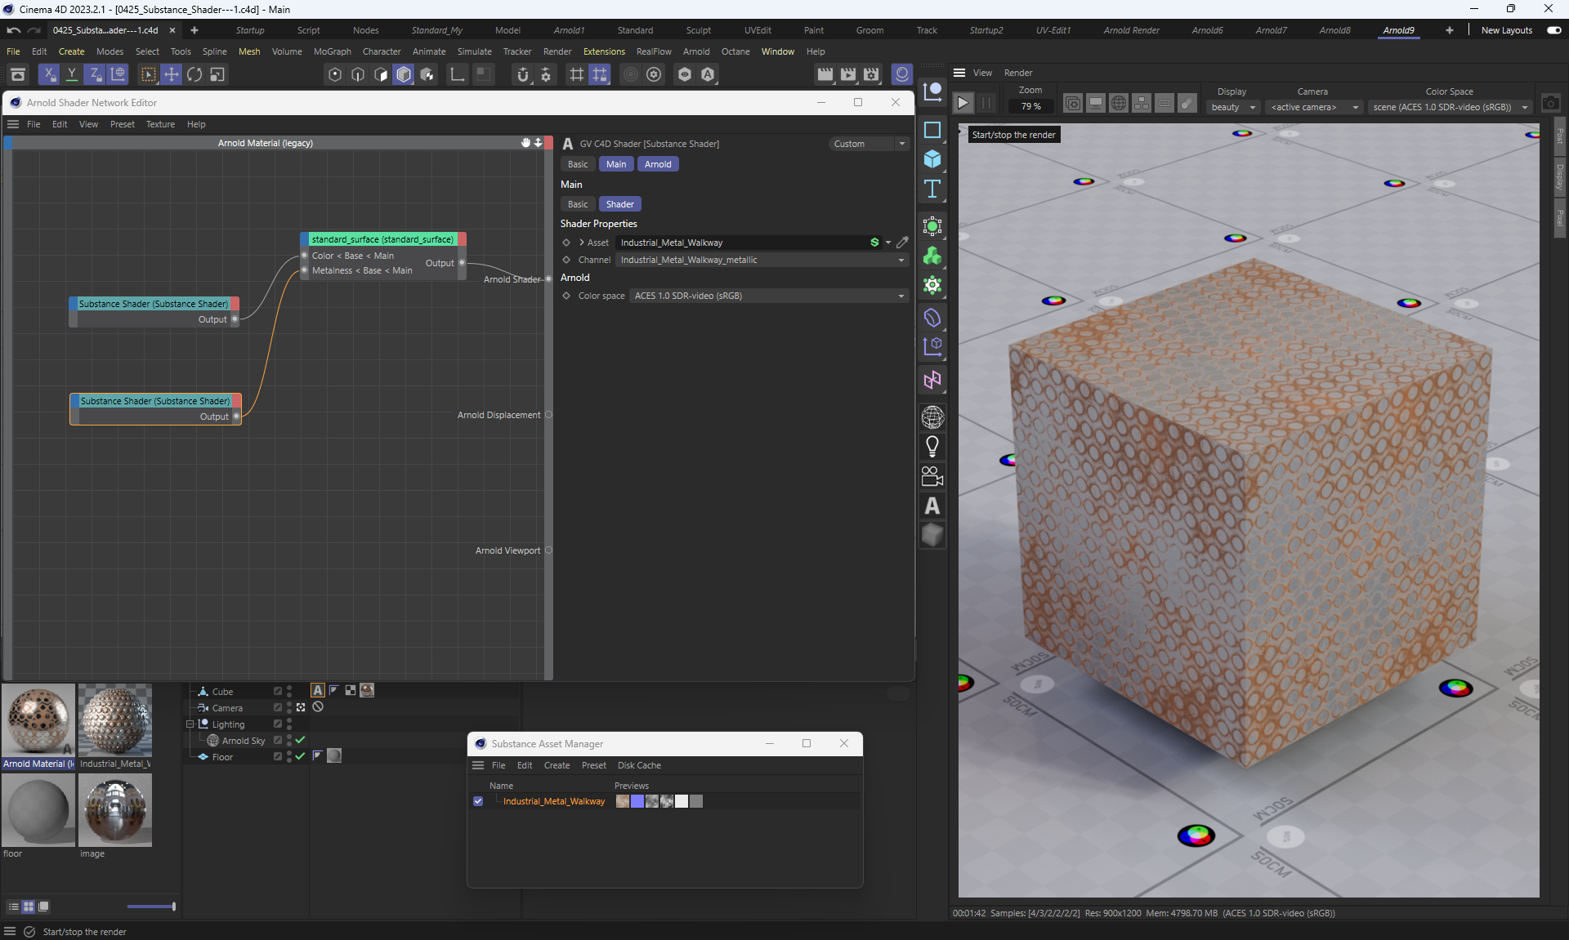The height and width of the screenshot is (940, 1569).
Task: Click the Asset edit pencil icon
Action: [902, 243]
